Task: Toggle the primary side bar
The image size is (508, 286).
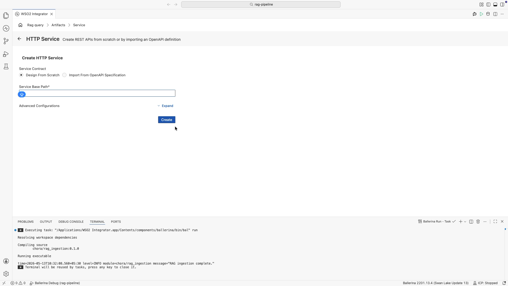Action: [x=488, y=5]
